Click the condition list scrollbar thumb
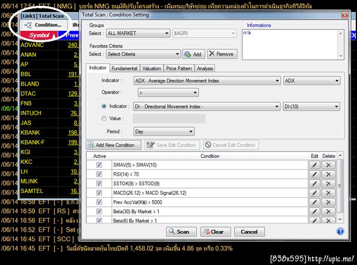357x265 pixels. coord(340,186)
